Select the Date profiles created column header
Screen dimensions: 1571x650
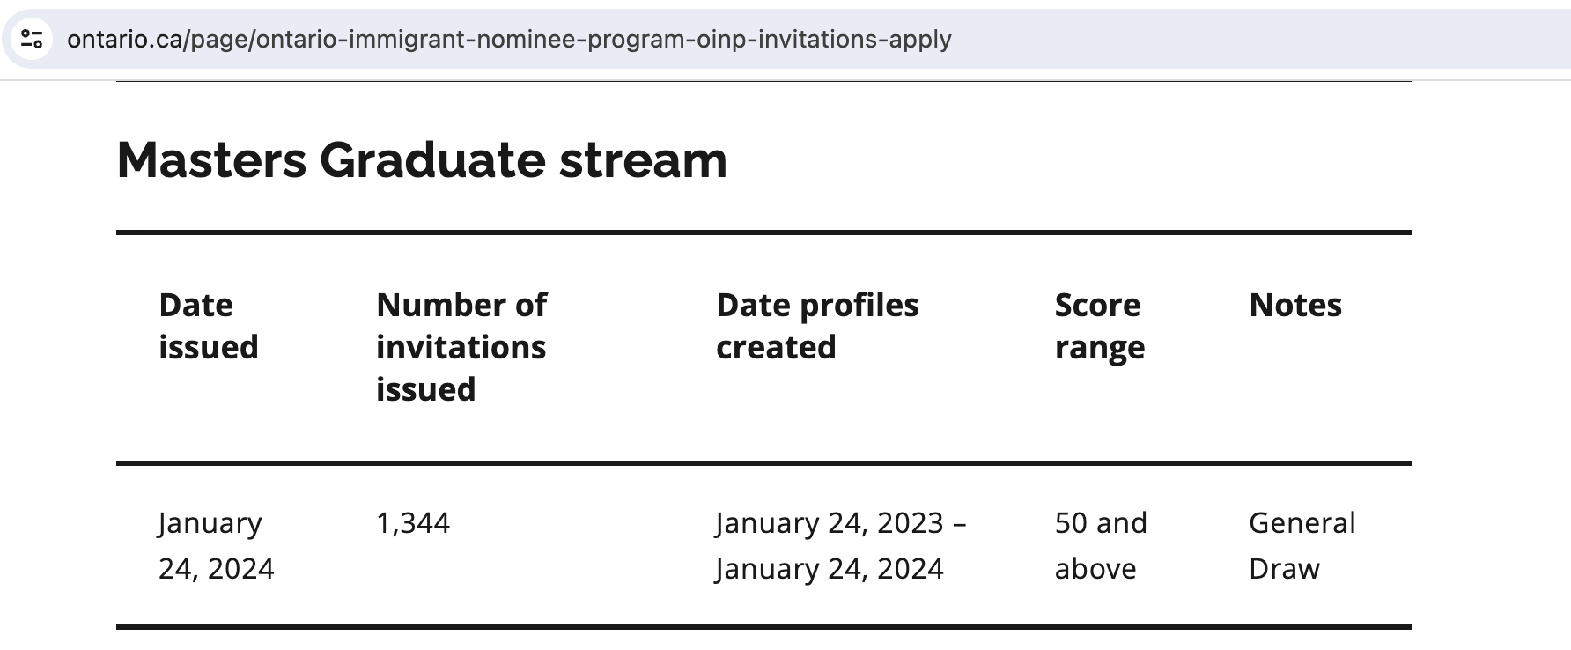817,326
